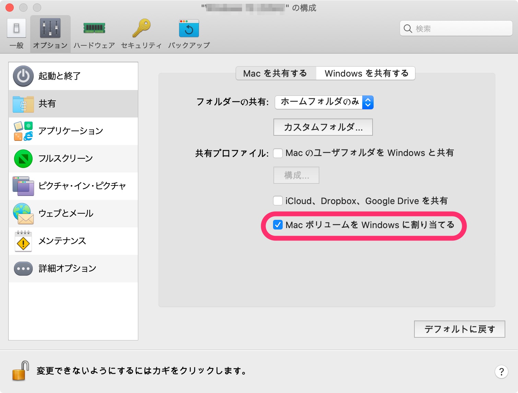Select メンテナンス warning icon in sidebar

click(x=23, y=241)
